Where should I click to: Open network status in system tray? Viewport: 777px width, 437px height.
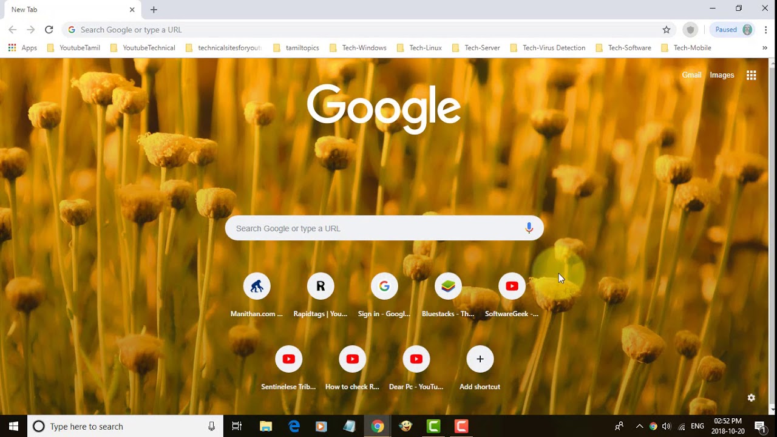click(682, 426)
